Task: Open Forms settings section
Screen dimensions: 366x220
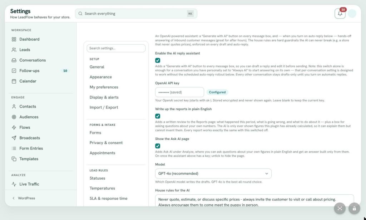Action: 95,132
